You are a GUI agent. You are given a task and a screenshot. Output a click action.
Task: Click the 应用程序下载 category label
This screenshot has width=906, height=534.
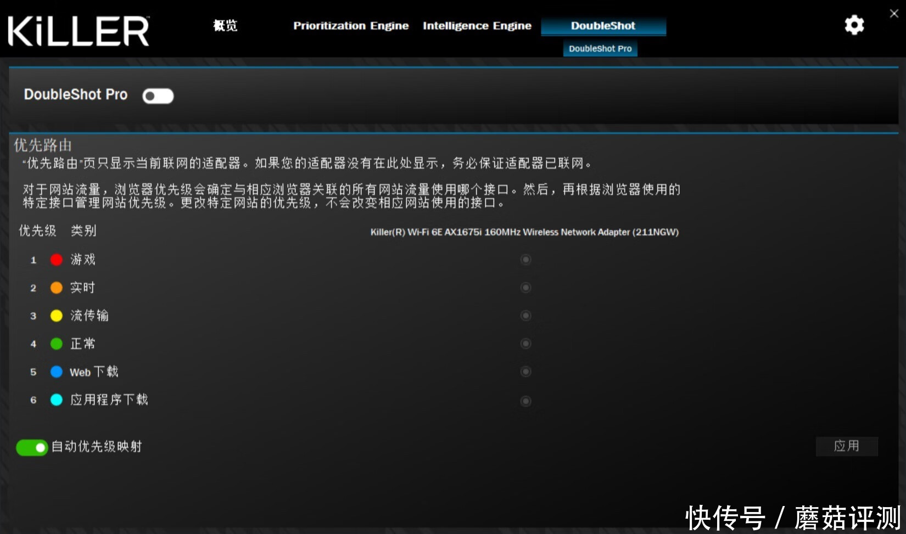pyautogui.click(x=109, y=400)
